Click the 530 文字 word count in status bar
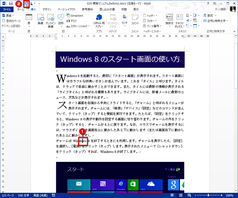The width and height of the screenshot is (238, 198). (x=23, y=195)
